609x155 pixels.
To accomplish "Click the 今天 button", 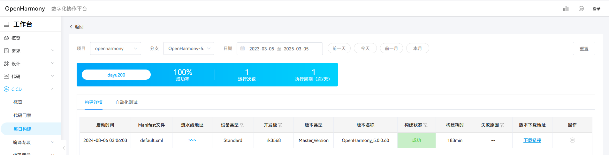I will (x=365, y=48).
